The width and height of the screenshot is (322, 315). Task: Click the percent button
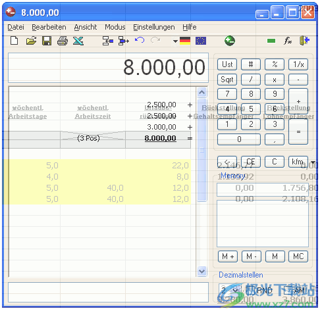click(x=275, y=64)
